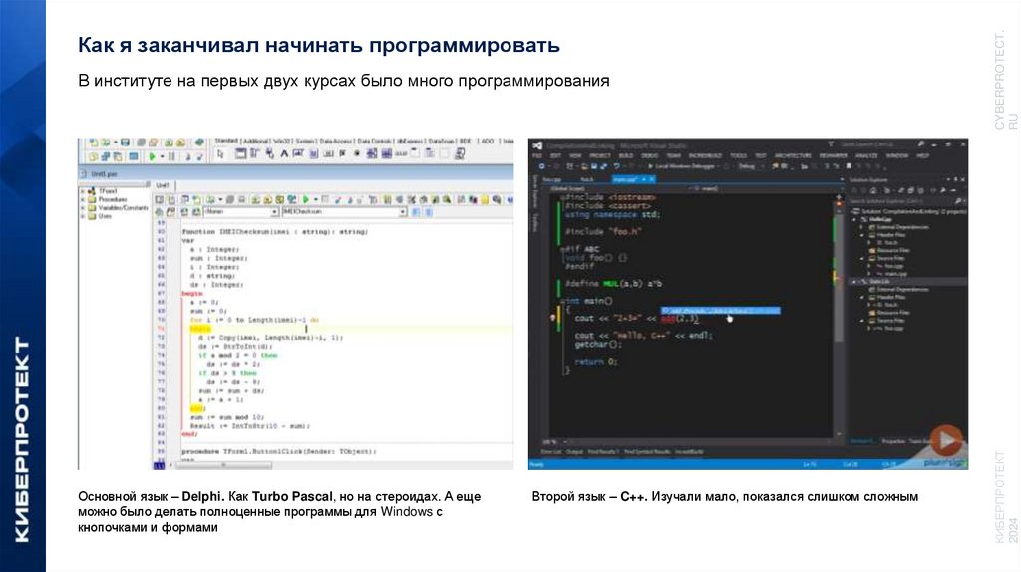
Task: Expand the TForm1 node in Delphi tree
Action: click(83, 191)
